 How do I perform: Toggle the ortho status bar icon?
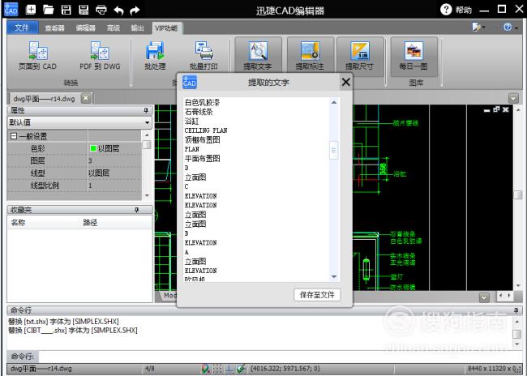pos(229,369)
